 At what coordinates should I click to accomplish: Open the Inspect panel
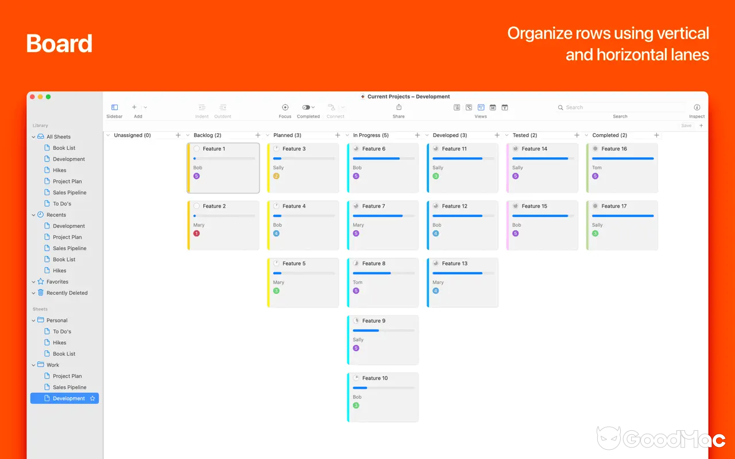coord(697,107)
